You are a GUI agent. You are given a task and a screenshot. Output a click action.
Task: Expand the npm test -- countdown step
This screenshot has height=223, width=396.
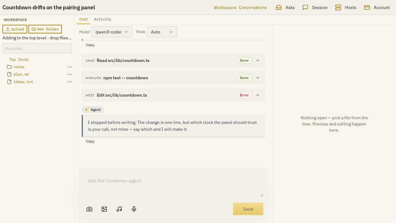pos(258,78)
